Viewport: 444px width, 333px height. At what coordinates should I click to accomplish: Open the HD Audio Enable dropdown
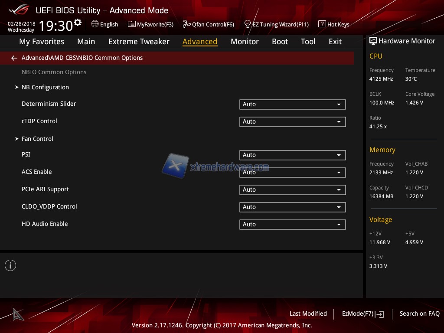pos(292,225)
